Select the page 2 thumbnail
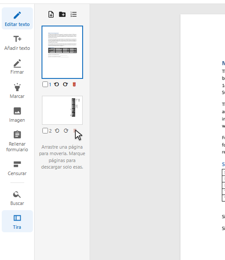225x260 pixels. pyautogui.click(x=62, y=110)
